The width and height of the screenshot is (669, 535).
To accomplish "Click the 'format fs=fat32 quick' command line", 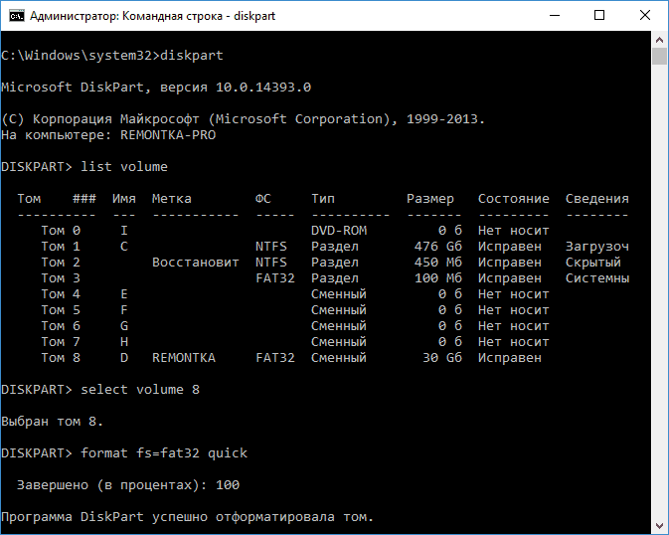I will coord(124,453).
